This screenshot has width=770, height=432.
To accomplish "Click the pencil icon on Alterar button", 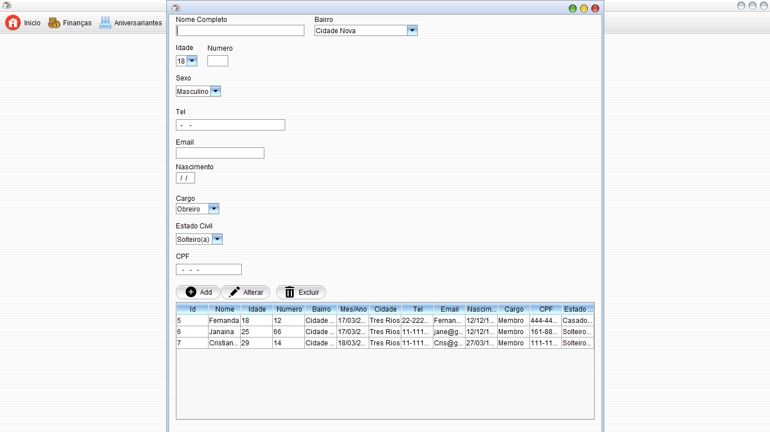I will (x=234, y=292).
